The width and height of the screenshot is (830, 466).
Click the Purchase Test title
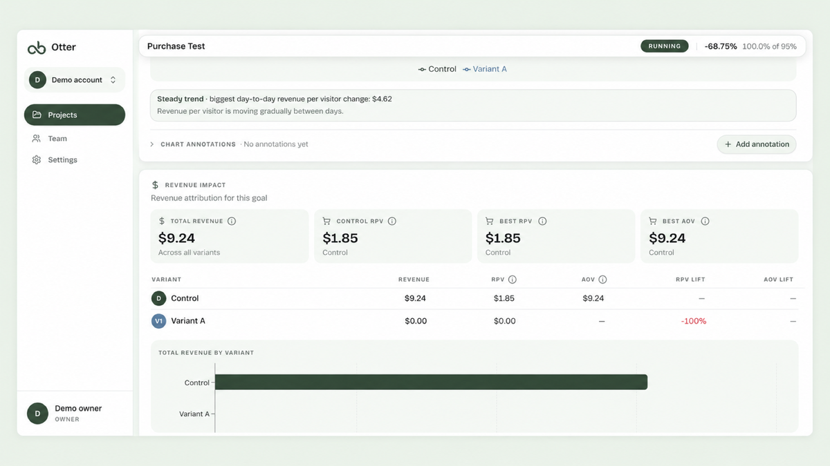(x=176, y=46)
